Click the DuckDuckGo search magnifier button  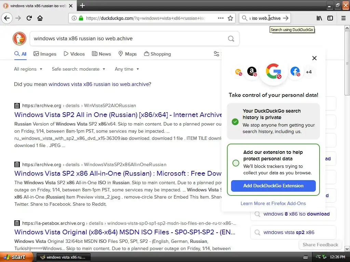click(231, 39)
